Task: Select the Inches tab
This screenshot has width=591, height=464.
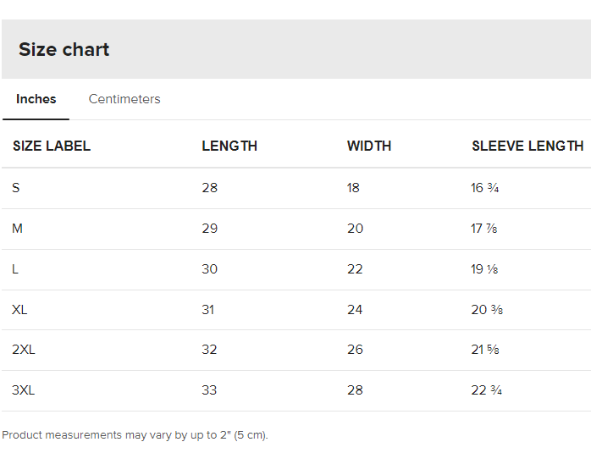Action: coord(36,99)
